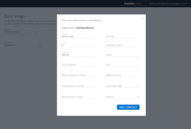Screen dimensions: 191x129
Task: Open the Country dropdown
Action: pos(122,97)
